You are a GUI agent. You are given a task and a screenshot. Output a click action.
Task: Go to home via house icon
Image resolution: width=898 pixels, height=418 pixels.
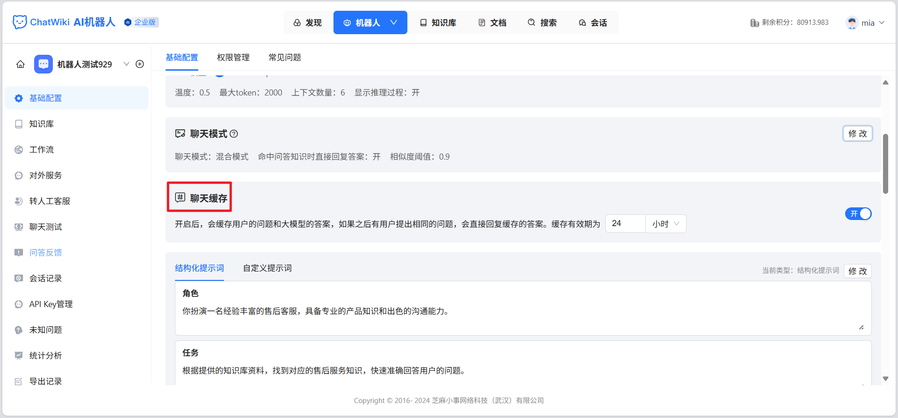[x=21, y=64]
